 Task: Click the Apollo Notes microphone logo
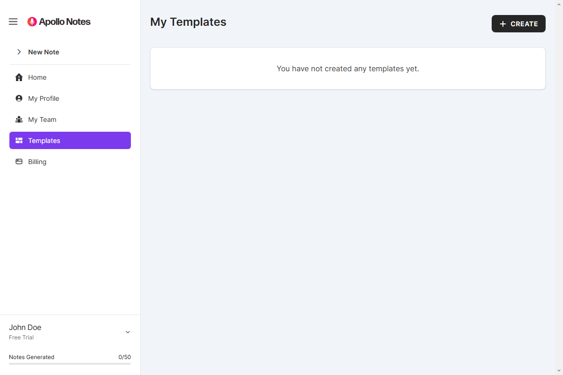pyautogui.click(x=32, y=21)
